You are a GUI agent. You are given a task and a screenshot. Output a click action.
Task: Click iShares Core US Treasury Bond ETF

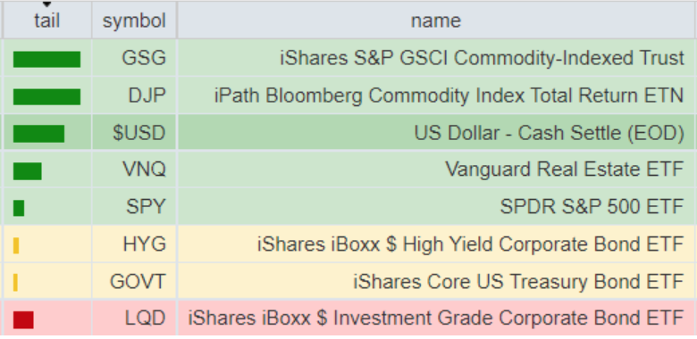tap(518, 281)
